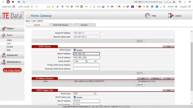Viewport: 193px width, 108px height.
Task: Click the TE Data logo
Action: 12,16
